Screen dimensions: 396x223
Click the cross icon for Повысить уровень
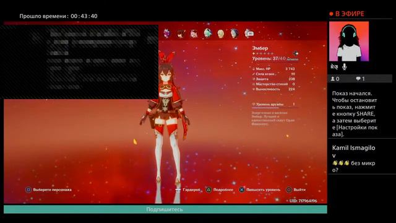[x=242, y=190]
